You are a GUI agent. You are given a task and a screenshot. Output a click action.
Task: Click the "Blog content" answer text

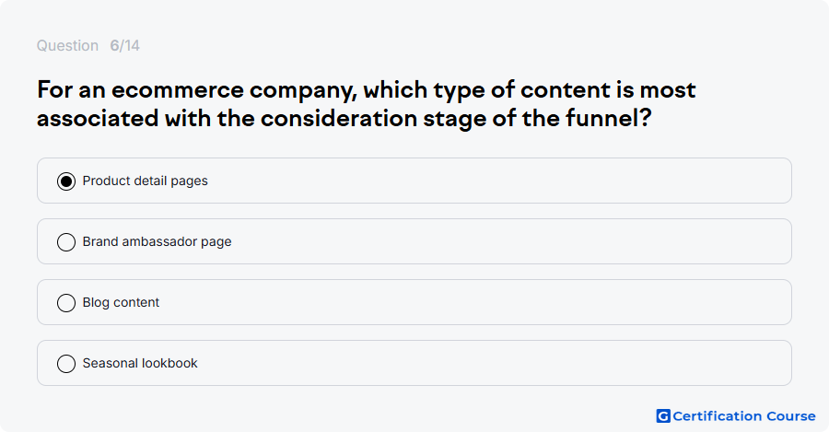click(121, 302)
